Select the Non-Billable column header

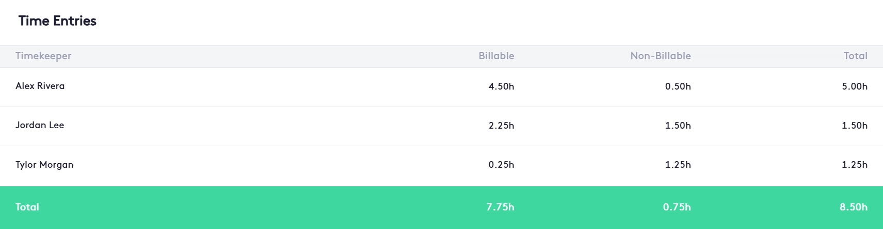coord(660,56)
